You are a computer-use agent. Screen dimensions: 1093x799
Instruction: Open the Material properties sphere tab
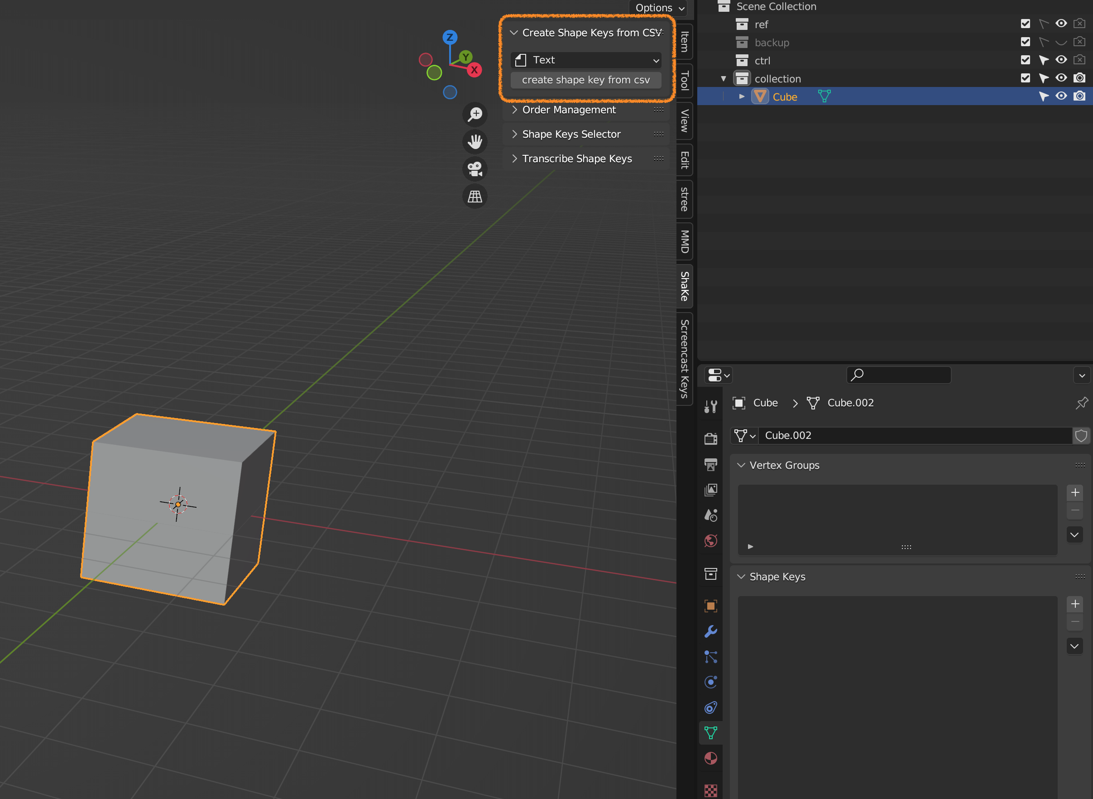[710, 758]
